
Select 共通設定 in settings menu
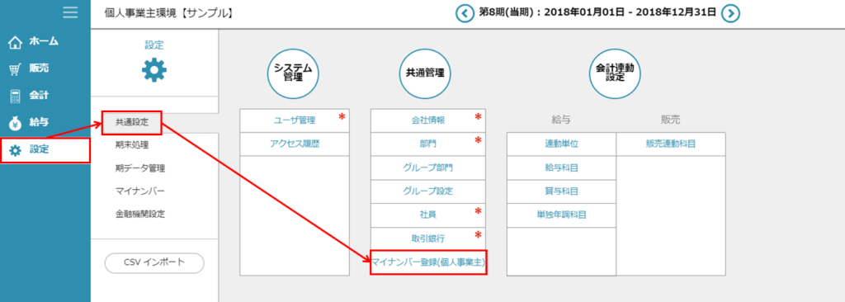[132, 122]
